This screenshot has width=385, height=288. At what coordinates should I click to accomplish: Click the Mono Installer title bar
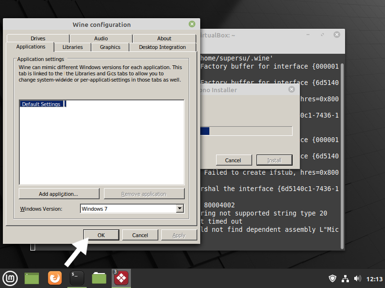coord(250,90)
